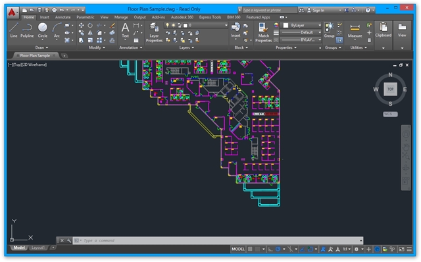Toggle Clean Screen in status bar
This screenshot has height=262, width=421.
coord(401,249)
